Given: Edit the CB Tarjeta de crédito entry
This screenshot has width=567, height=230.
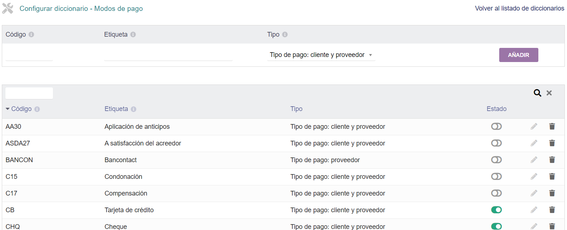Looking at the screenshot, I should tap(534, 210).
